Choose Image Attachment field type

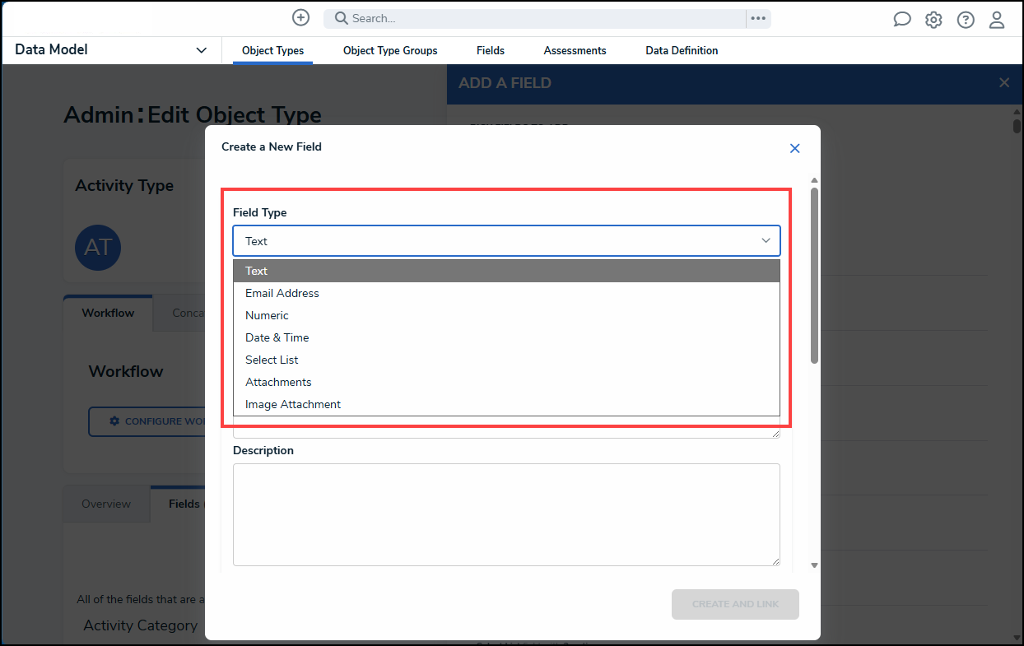(x=506, y=404)
